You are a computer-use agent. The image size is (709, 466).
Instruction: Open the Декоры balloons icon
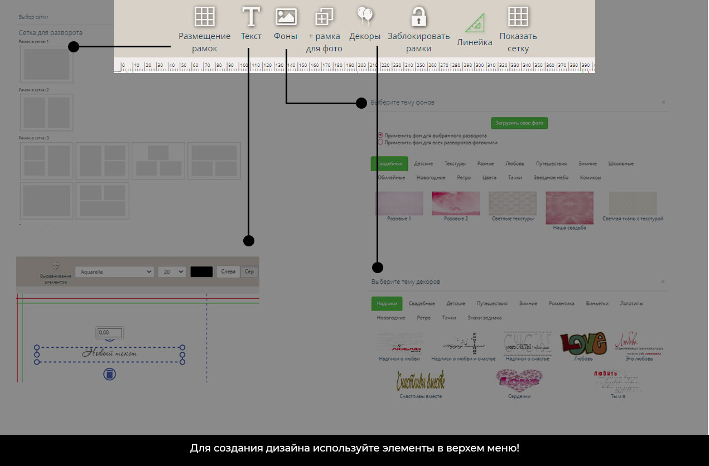[x=365, y=17]
